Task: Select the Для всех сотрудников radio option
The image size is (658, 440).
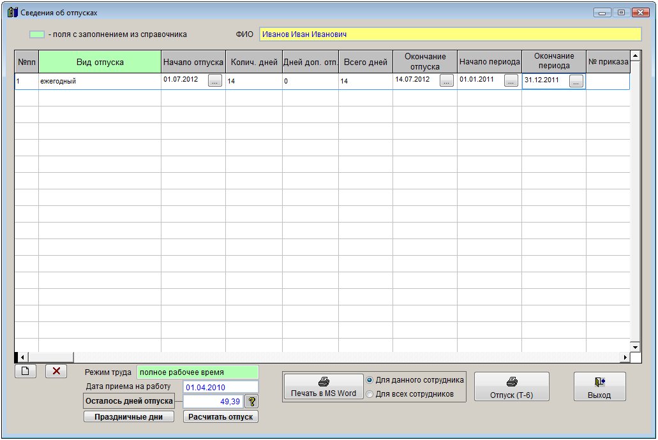Action: pyautogui.click(x=370, y=394)
